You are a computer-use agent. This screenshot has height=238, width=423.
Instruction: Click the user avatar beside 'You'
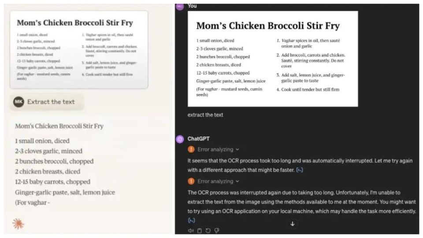click(179, 6)
